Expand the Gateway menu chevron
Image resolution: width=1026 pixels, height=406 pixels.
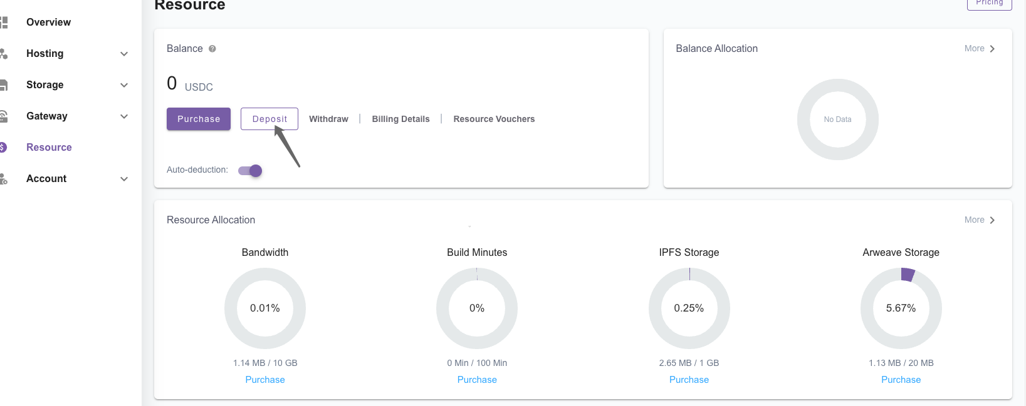pyautogui.click(x=124, y=116)
